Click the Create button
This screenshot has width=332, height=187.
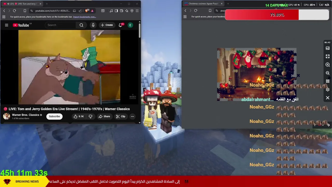107,25
